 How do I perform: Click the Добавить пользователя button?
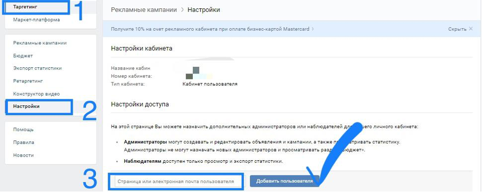pyautogui.click(x=284, y=181)
